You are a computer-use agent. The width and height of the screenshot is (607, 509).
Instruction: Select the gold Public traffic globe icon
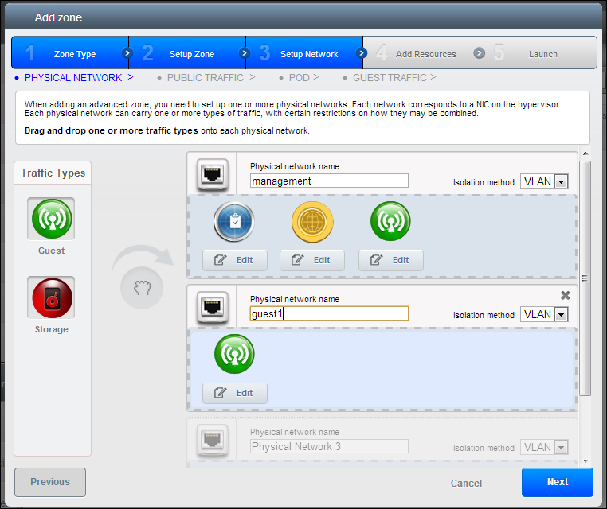[x=311, y=221]
